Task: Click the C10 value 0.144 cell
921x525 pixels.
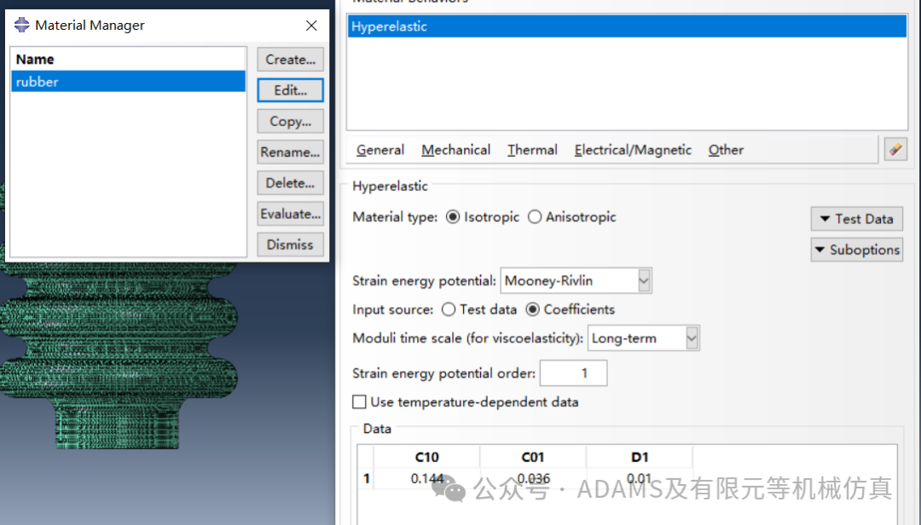Action: 426,479
